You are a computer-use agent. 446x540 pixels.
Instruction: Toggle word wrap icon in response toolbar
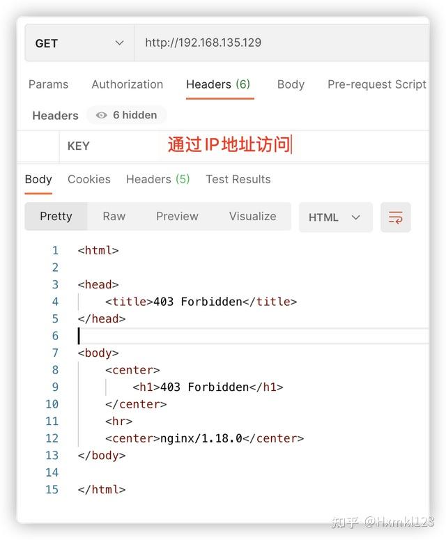pyautogui.click(x=395, y=217)
